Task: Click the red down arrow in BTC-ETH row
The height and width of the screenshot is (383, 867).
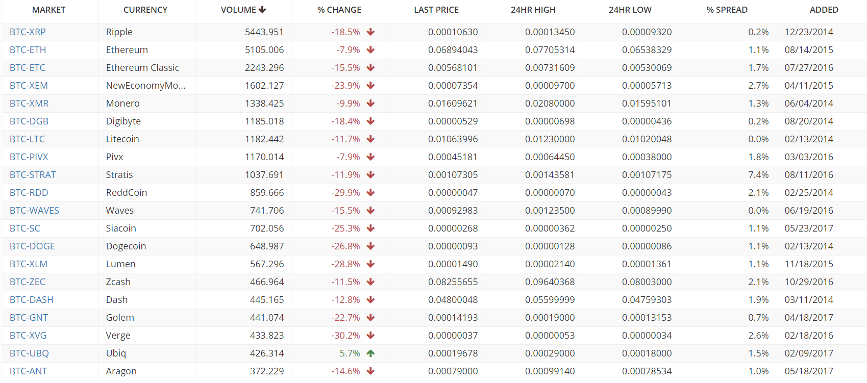Action: (x=370, y=50)
